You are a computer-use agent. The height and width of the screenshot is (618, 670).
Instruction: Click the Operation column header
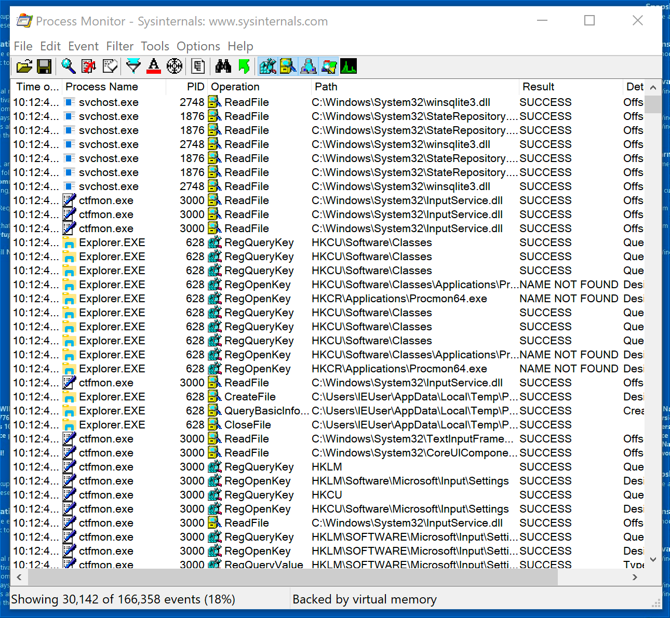point(259,87)
